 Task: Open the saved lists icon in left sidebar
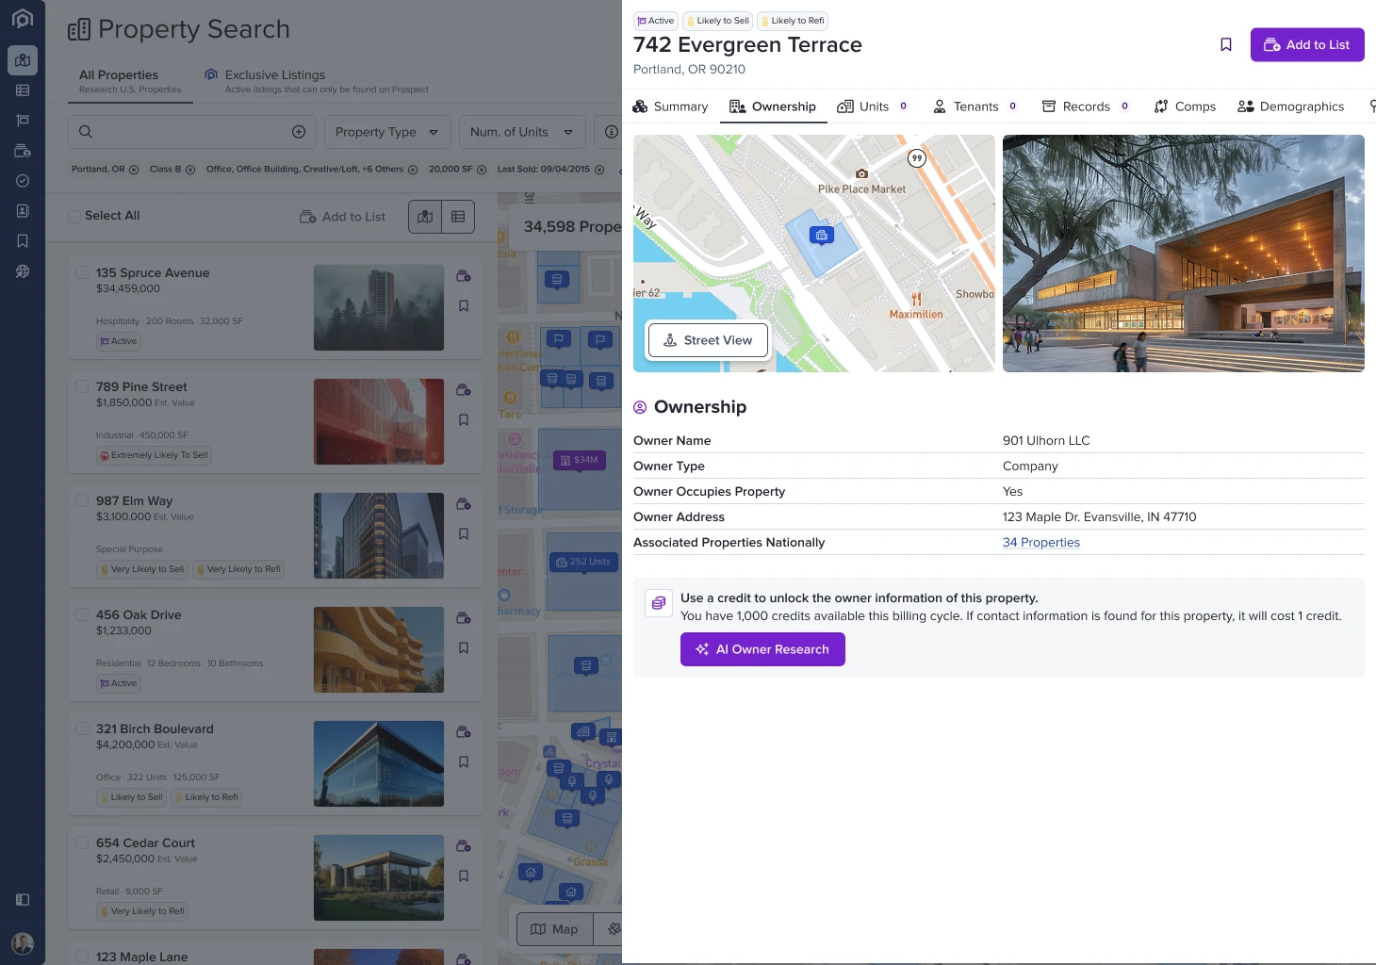point(23,151)
